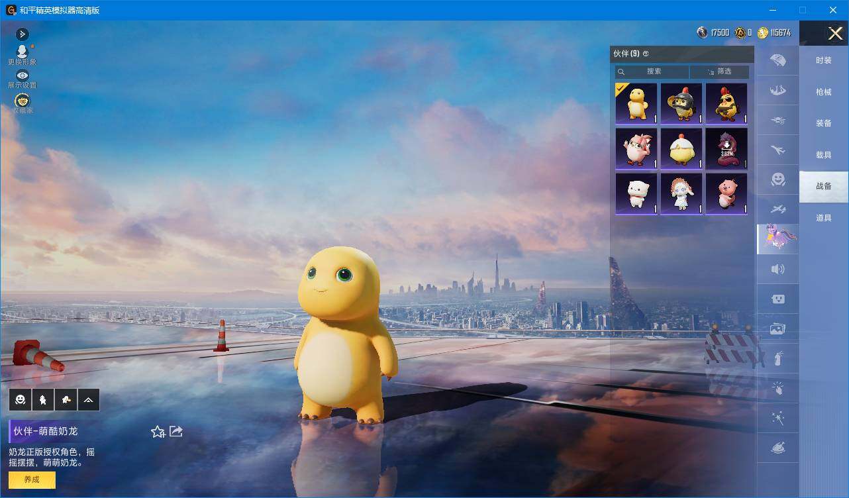
Task: Share the 萌酷奶龙 companion
Action: [176, 431]
